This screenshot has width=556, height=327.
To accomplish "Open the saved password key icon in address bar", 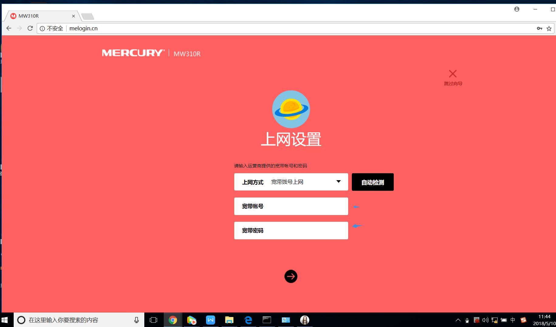I will pos(539,28).
